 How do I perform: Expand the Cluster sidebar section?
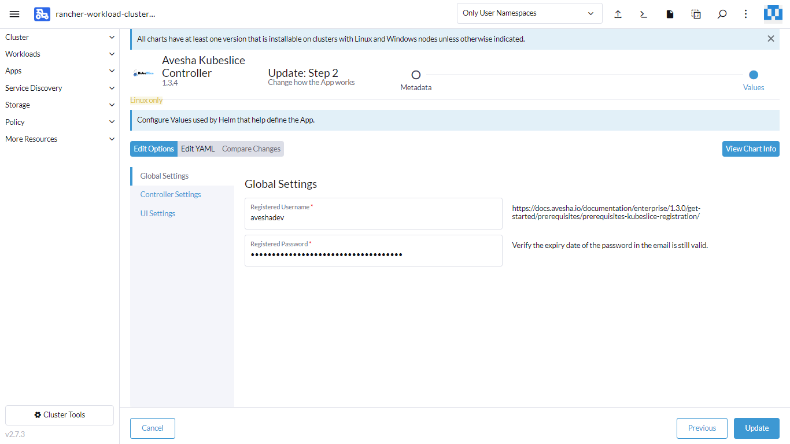coord(60,37)
